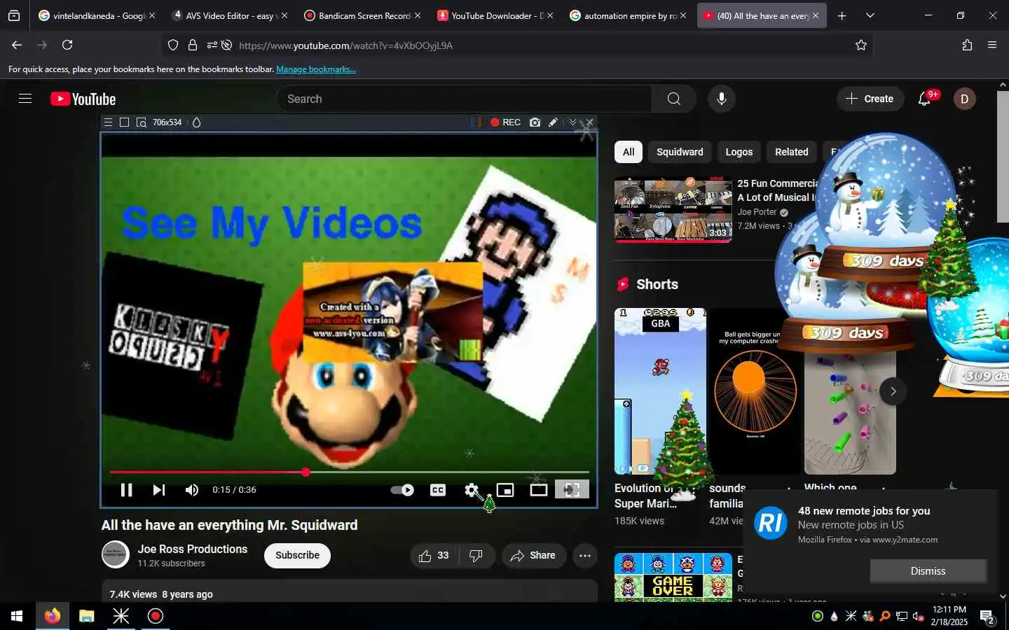1009x630 pixels.
Task: Collapse the Bandicam toolbar chevron
Action: point(572,122)
